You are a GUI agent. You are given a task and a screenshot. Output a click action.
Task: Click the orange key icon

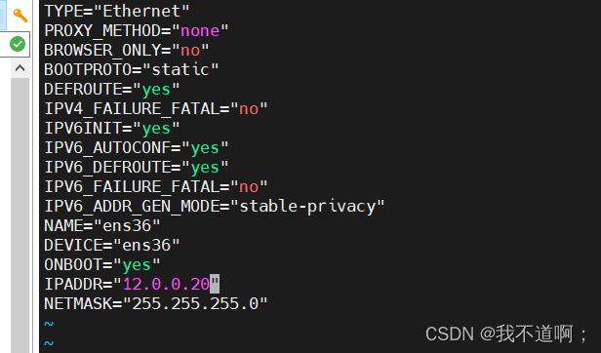click(20, 15)
